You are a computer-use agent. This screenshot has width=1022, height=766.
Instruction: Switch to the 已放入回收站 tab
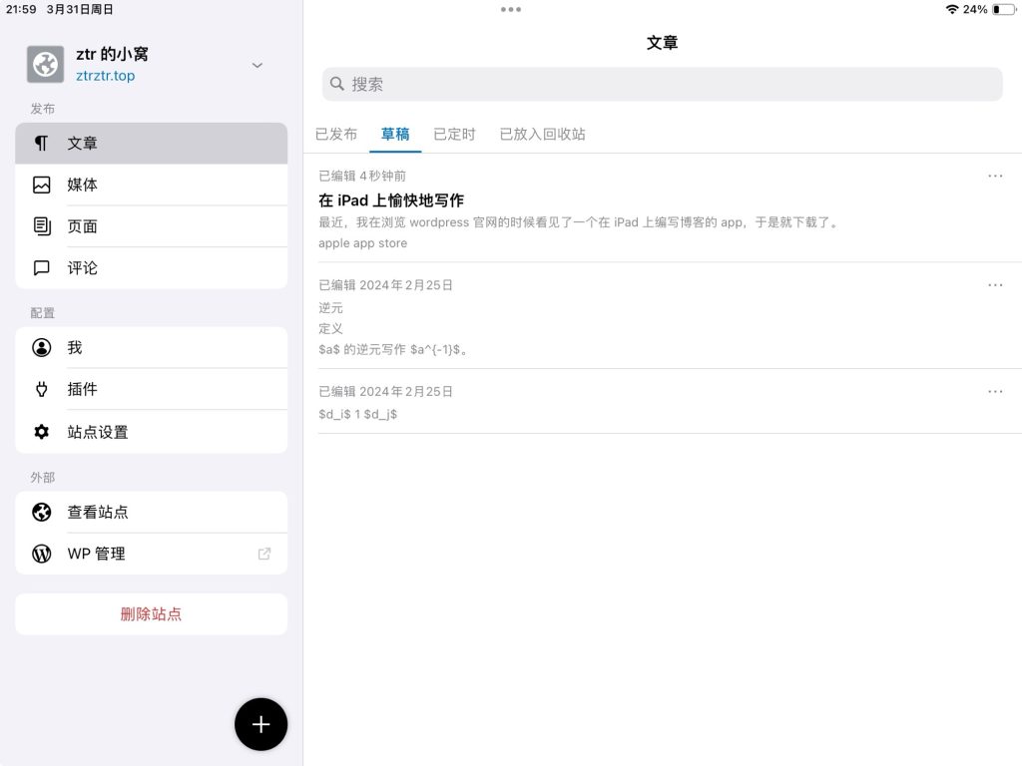click(x=542, y=134)
